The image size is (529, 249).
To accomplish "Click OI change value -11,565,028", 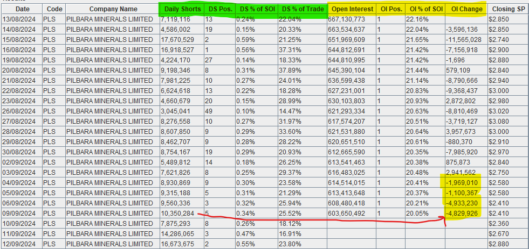I will pos(464,40).
